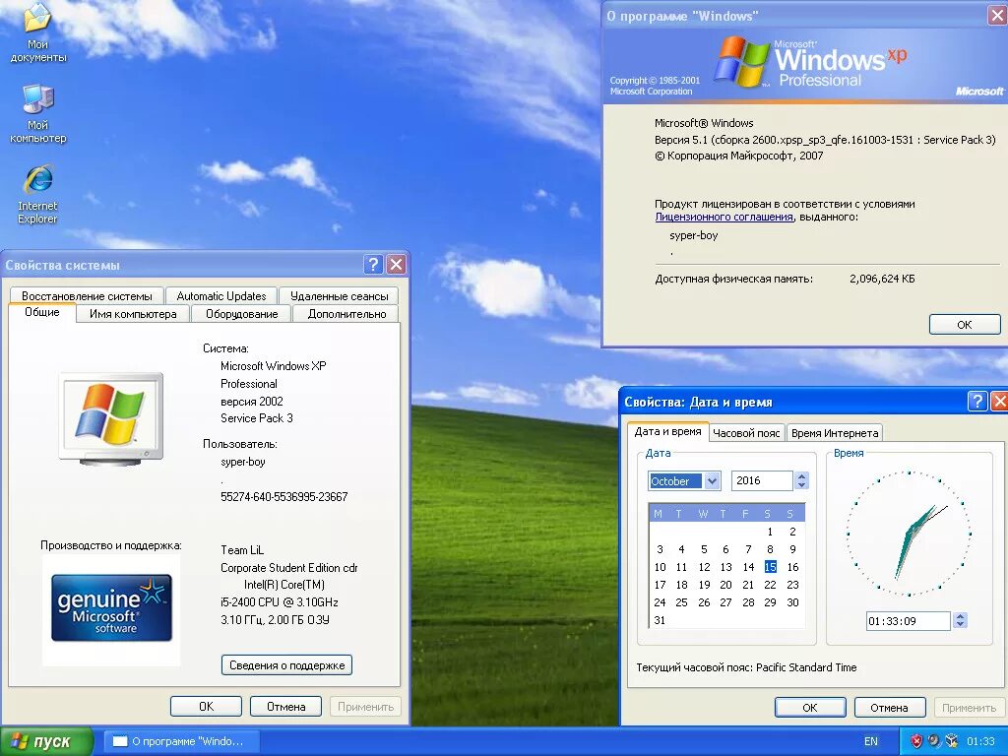Click the taskbar clock showing 01:33
This screenshot has width=1008, height=756.
(x=981, y=741)
